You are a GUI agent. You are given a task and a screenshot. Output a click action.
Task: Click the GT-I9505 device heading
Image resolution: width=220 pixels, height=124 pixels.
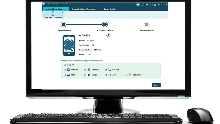[x=84, y=36]
